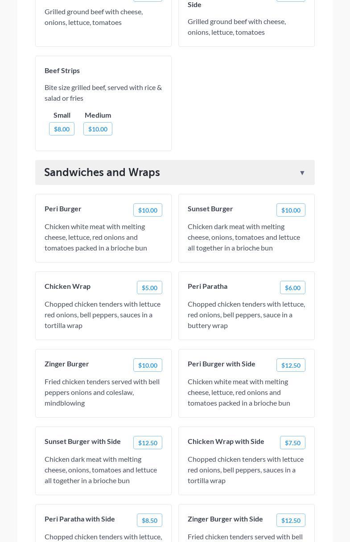Pick Sunset Burger with Side $12.50

148,443
